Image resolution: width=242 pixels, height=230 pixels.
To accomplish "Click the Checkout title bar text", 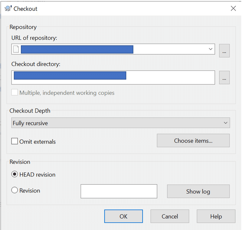I will (x=25, y=8).
